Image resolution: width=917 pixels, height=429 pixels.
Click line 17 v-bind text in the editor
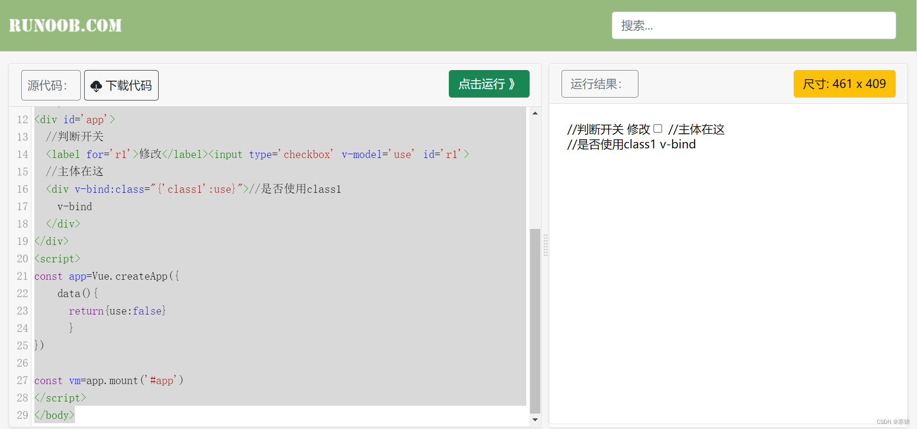point(75,206)
